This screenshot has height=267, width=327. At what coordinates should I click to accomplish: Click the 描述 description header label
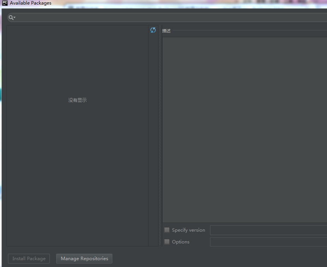point(166,31)
